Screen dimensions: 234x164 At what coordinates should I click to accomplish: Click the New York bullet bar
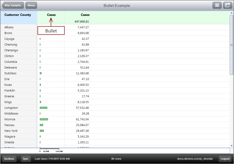coord(42,131)
